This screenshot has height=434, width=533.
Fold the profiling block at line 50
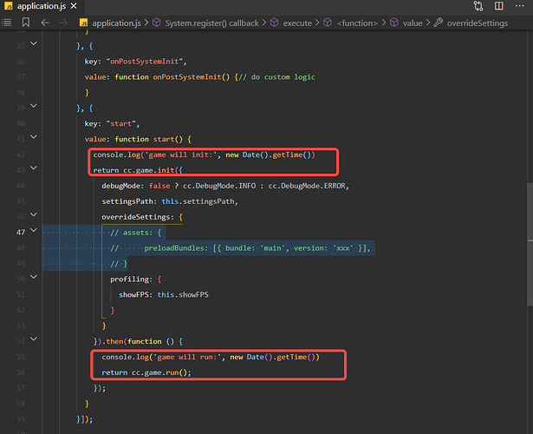(x=33, y=279)
